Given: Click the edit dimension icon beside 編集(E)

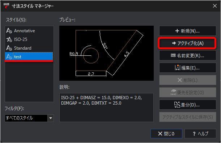Looking at the screenshot, I should tap(177, 68).
